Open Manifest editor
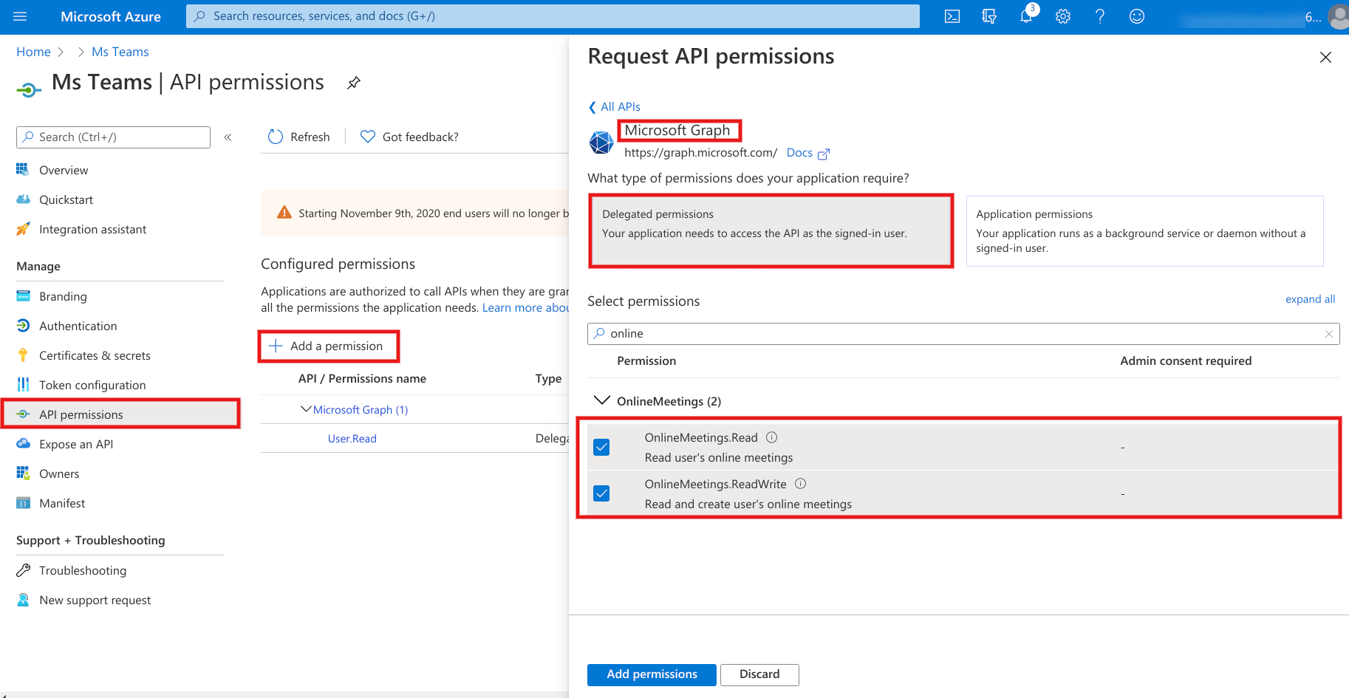 tap(62, 503)
